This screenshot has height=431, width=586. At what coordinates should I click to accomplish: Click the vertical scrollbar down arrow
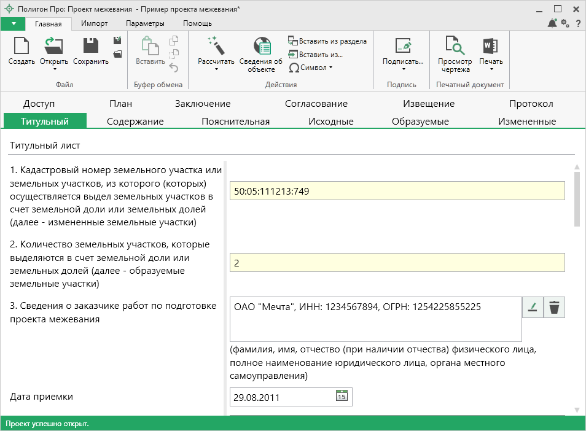tap(577, 410)
